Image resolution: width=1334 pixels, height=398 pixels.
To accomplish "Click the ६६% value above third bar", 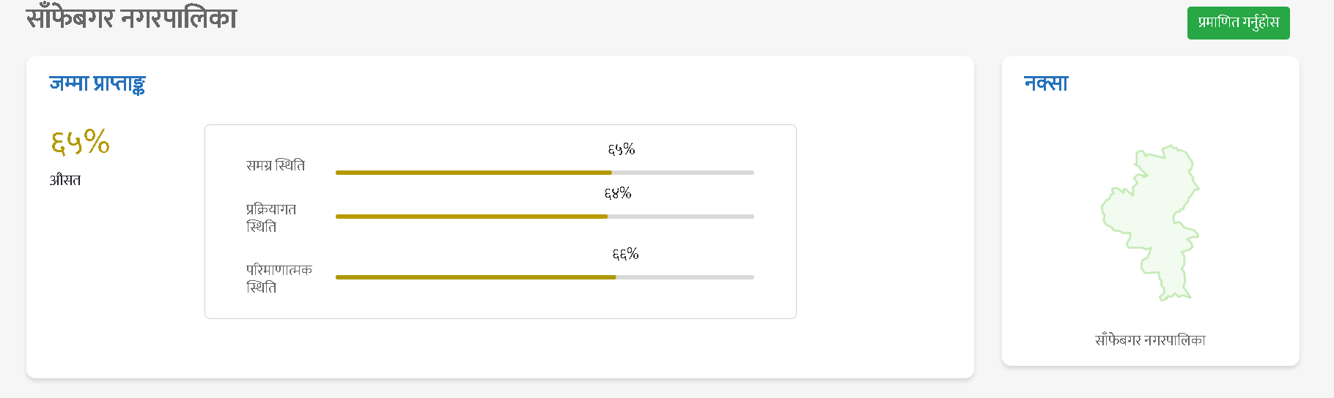I will pos(625,254).
